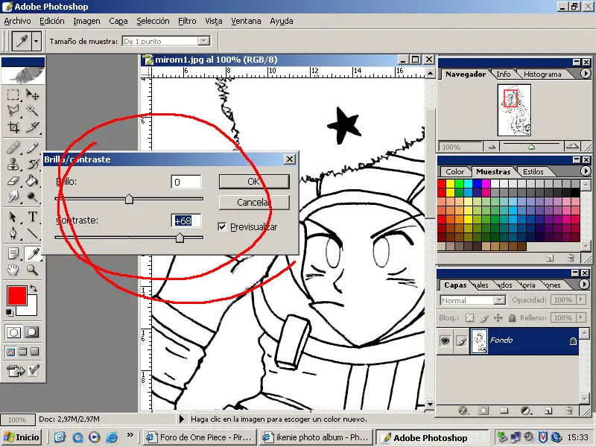This screenshot has height=447, width=596.
Task: Add layer mask in Capas panel
Action: [x=484, y=411]
